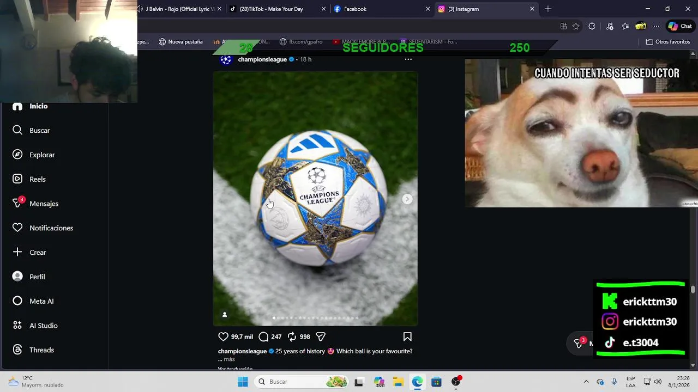Expand caption with más link
698x392 pixels.
[x=229, y=359]
